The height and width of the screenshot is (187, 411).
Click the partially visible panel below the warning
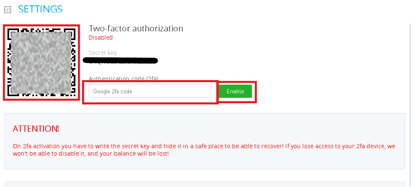coord(205,185)
